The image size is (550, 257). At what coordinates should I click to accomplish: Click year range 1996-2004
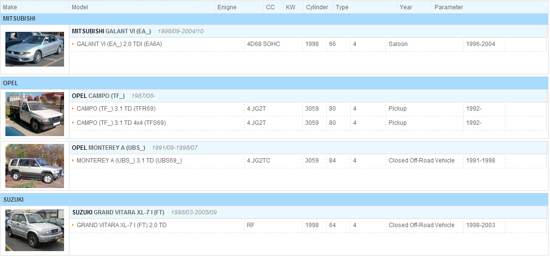click(x=481, y=44)
